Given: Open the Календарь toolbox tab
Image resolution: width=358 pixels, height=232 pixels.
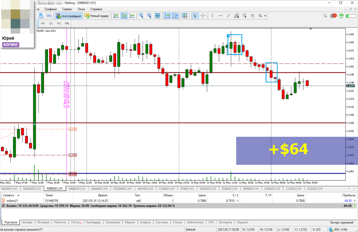Looking at the screenshot, I should (x=93, y=222).
